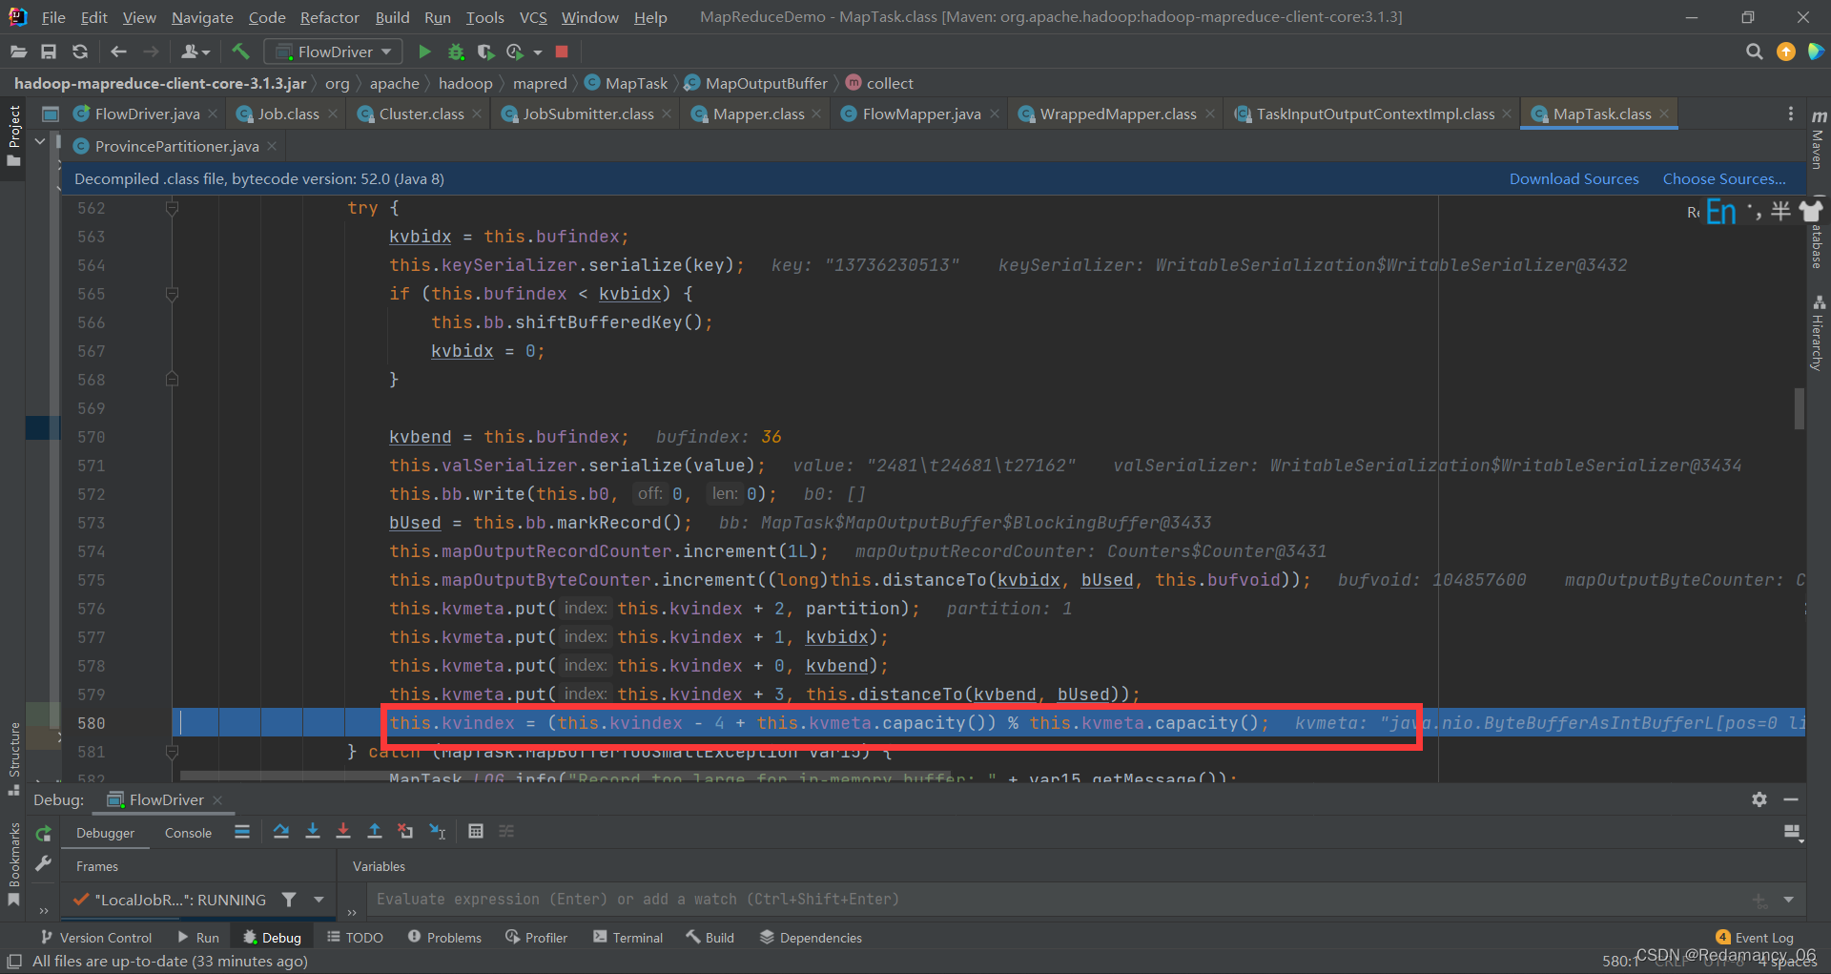1831x974 pixels.
Task: Click the Reload from disk icon
Action: (x=80, y=52)
